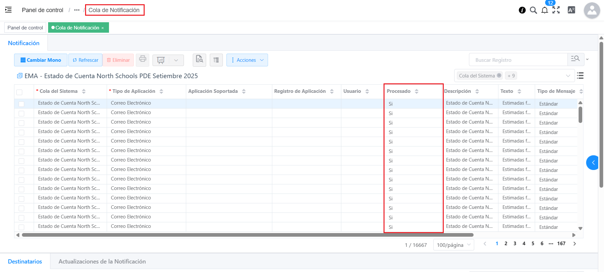Select the header select-all checkbox
The image size is (609, 272).
[20, 92]
